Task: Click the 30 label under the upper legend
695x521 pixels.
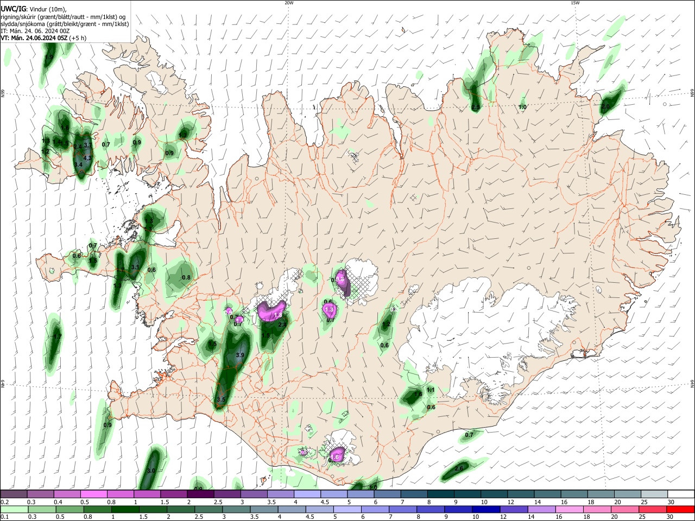Action: [671, 502]
